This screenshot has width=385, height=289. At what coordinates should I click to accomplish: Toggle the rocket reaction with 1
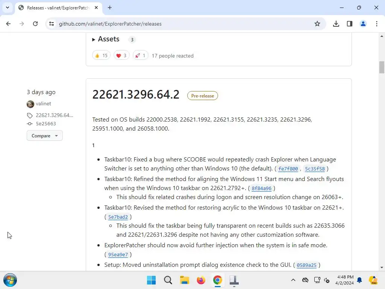coord(141,56)
